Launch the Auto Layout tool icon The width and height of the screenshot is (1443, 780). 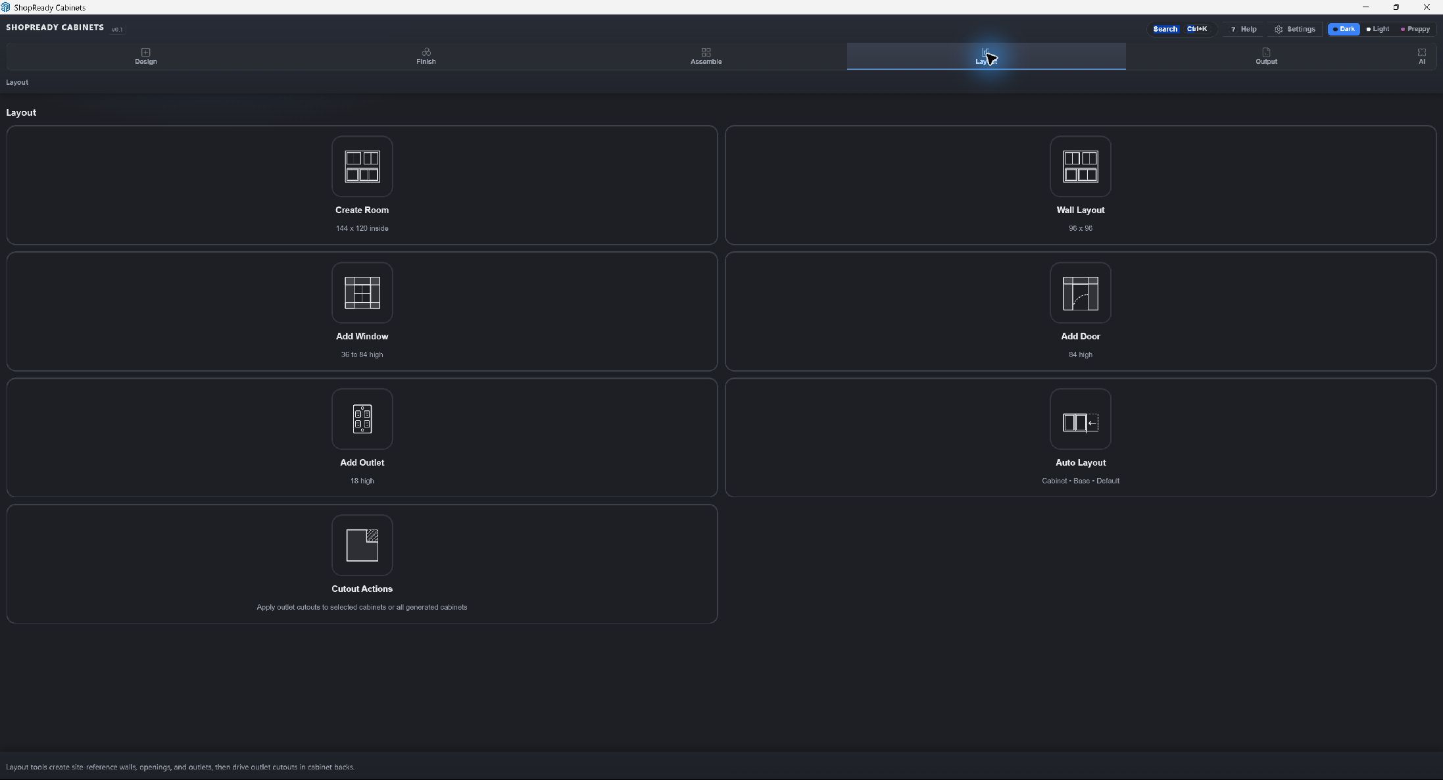[x=1080, y=419]
